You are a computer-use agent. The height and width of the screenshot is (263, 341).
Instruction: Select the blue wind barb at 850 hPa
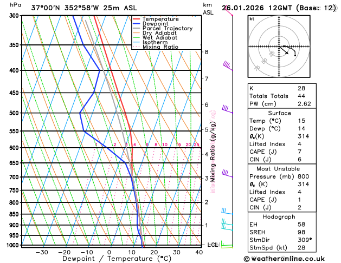[x=227, y=212]
